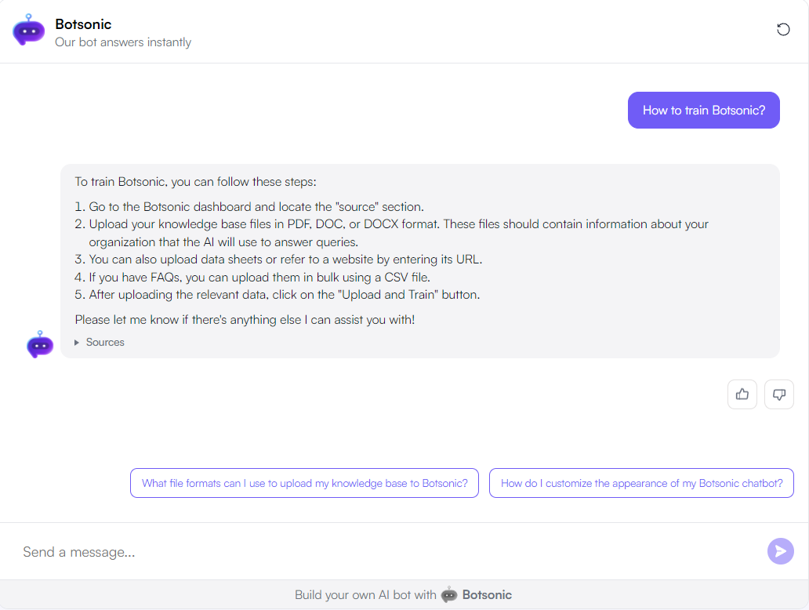Select the chatbot appearance customization suggestion
809x610 pixels.
(x=641, y=483)
